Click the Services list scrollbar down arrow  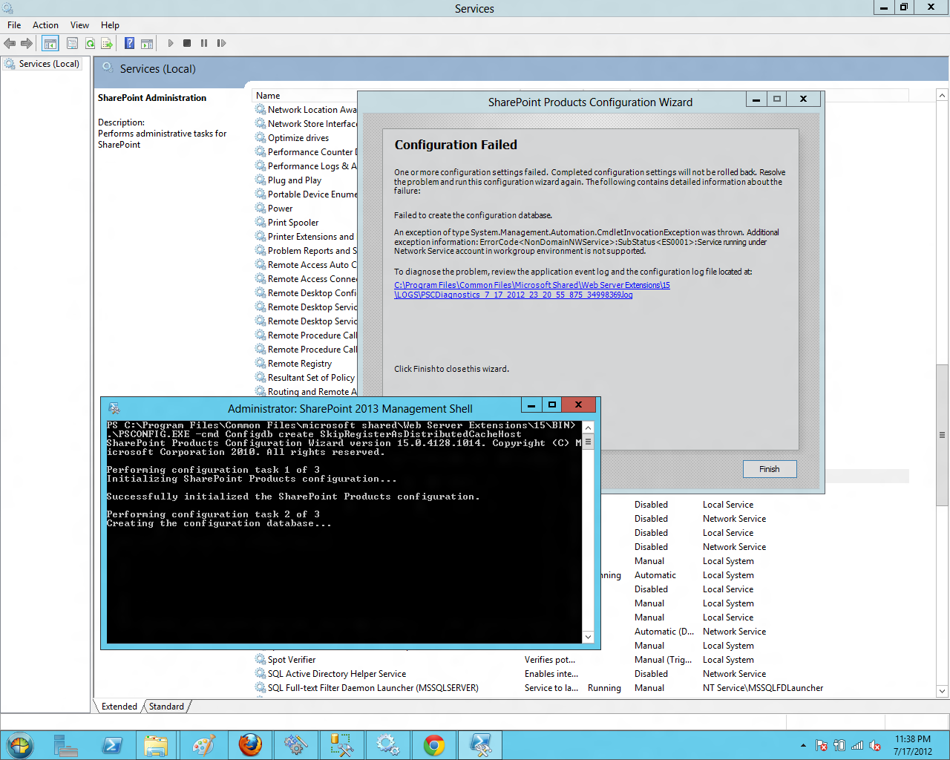point(942,691)
